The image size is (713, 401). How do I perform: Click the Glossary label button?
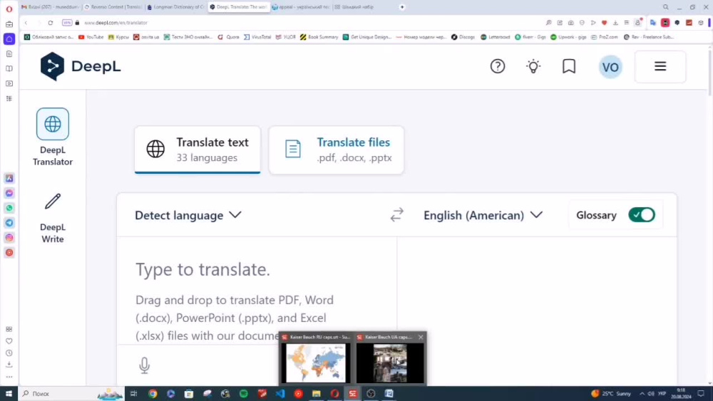point(596,215)
